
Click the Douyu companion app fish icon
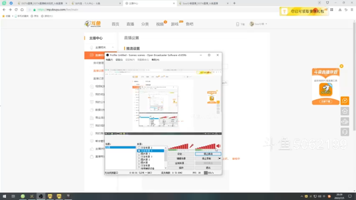tap(326, 89)
